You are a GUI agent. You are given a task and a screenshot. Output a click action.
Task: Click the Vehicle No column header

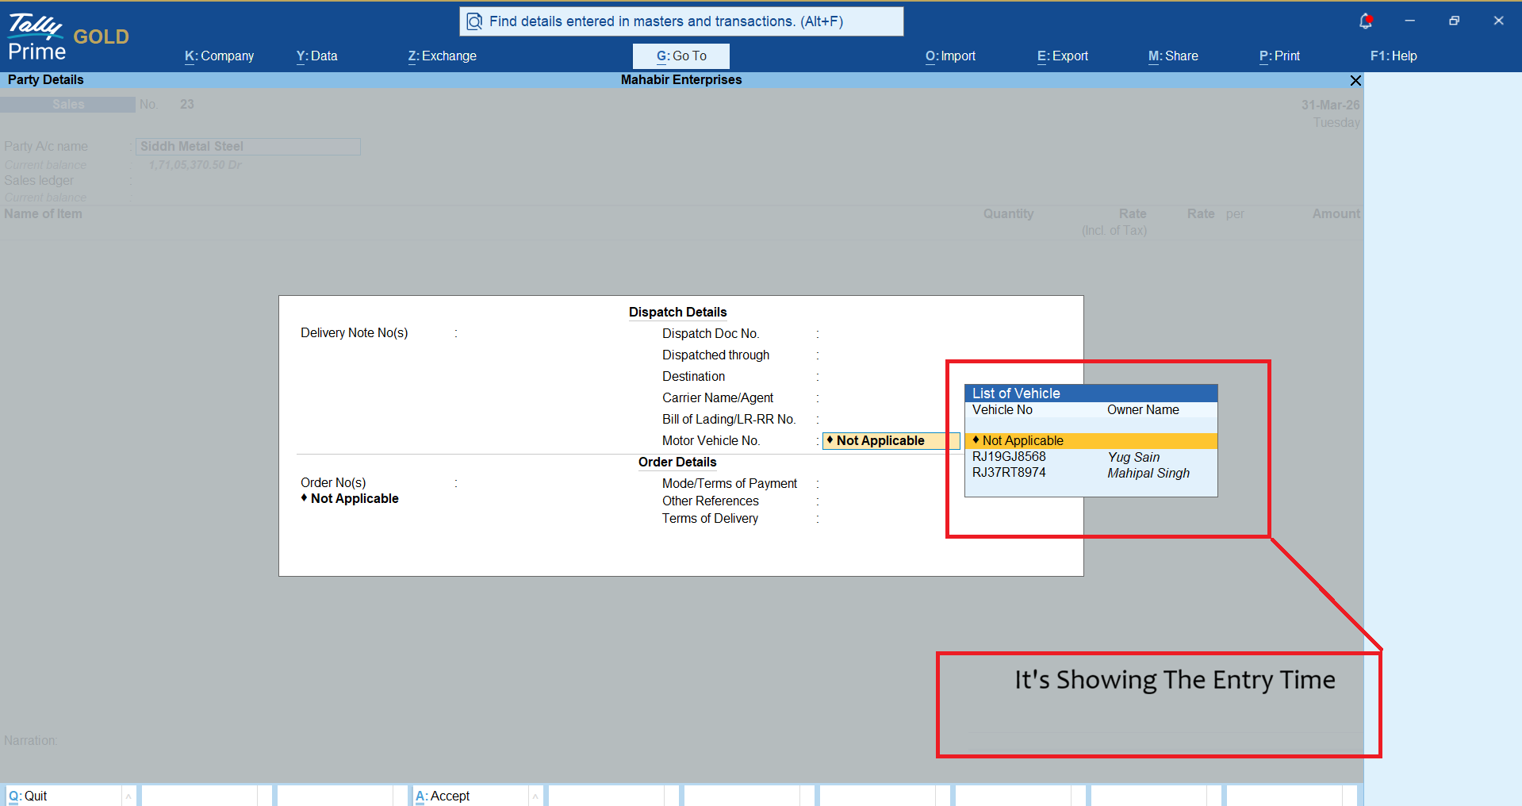pyautogui.click(x=1003, y=410)
